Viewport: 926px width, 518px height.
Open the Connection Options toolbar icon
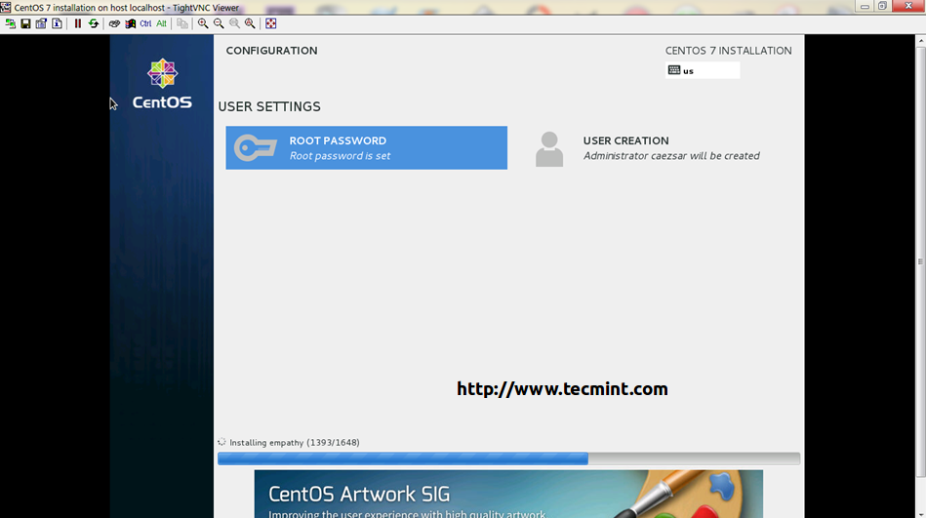(x=41, y=23)
